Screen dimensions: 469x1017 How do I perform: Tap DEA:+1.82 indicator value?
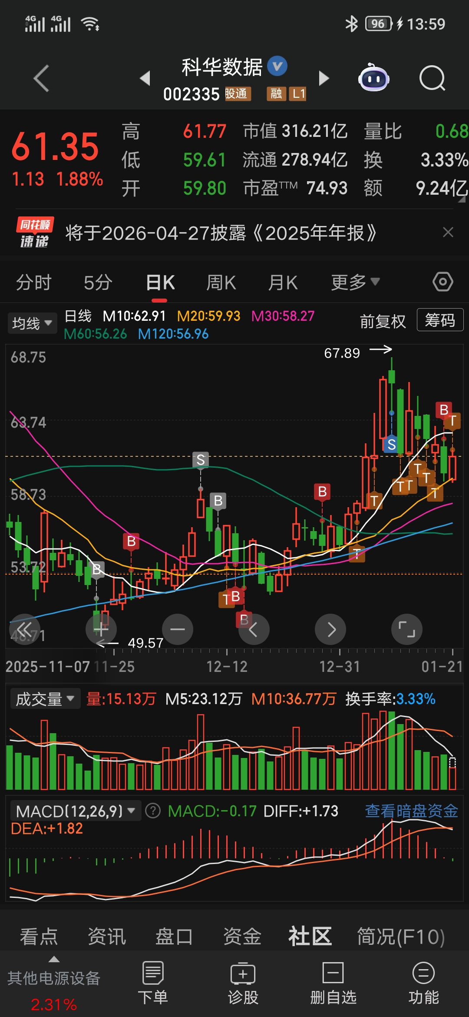click(47, 828)
